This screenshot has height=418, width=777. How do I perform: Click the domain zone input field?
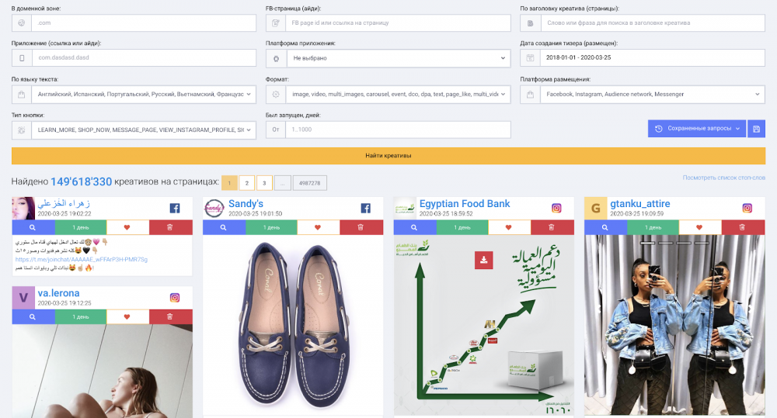pos(145,23)
